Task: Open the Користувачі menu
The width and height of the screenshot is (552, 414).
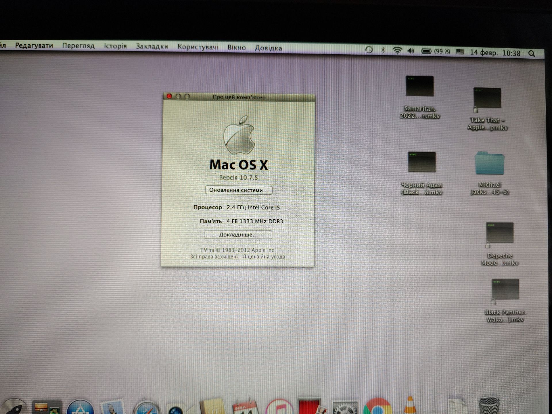Action: coord(198,47)
